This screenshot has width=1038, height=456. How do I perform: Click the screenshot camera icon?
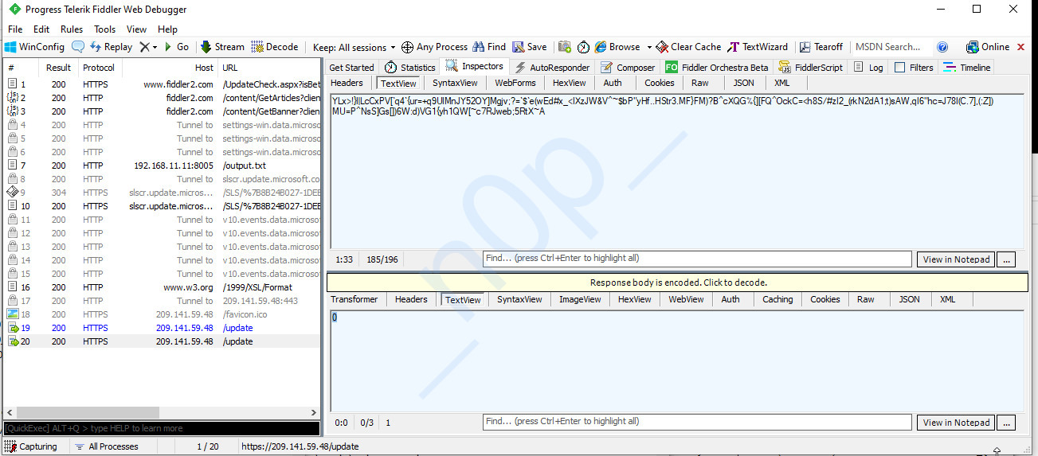[565, 47]
